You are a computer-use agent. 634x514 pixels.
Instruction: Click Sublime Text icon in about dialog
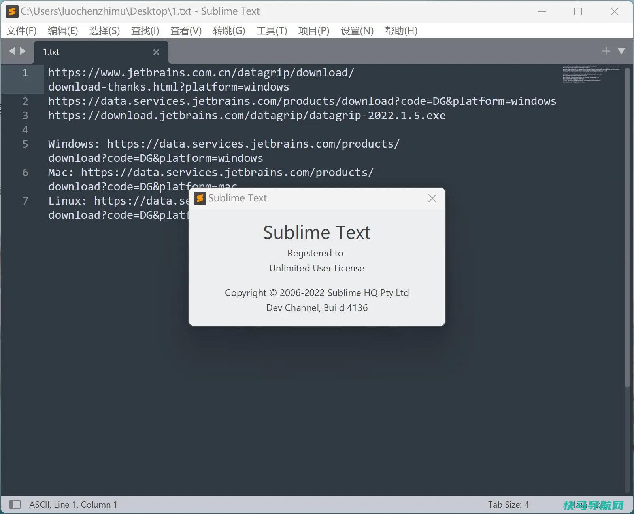point(200,198)
